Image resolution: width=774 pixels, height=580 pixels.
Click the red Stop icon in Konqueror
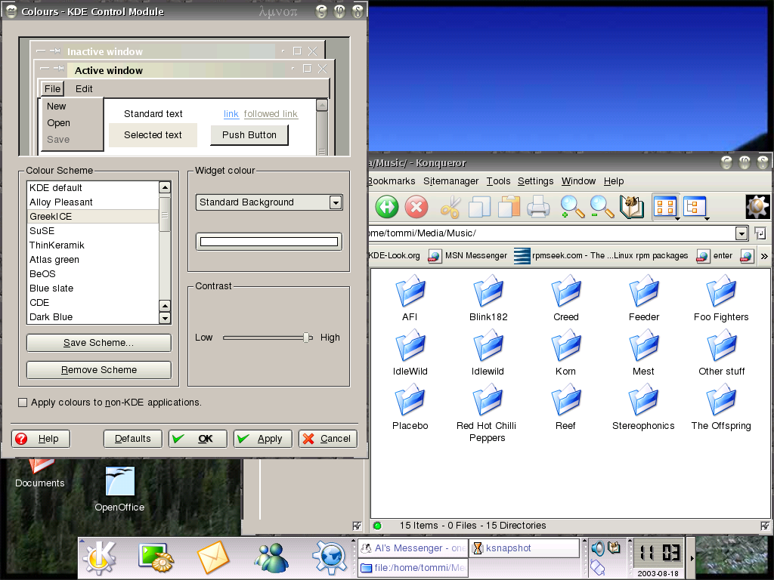(x=416, y=206)
